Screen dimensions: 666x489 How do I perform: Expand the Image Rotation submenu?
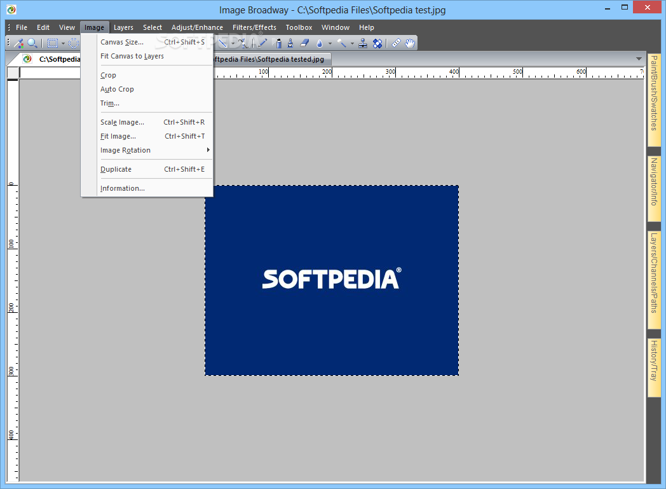pos(147,151)
